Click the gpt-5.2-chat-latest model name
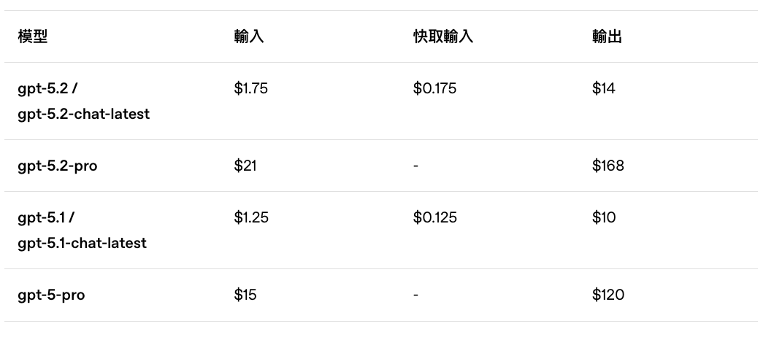 pos(84,114)
